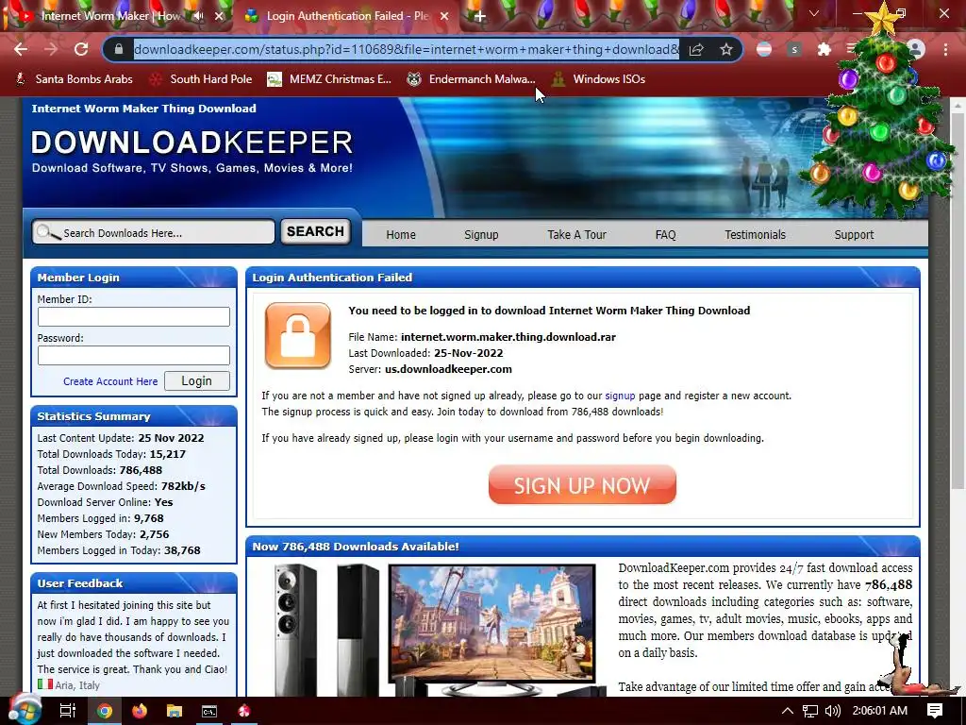Viewport: 966px width, 725px height.
Task: Open File Explorer from the taskbar
Action: tap(175, 711)
